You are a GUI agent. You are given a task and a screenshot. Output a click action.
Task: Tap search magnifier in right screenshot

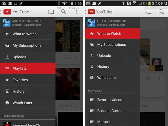(161, 12)
